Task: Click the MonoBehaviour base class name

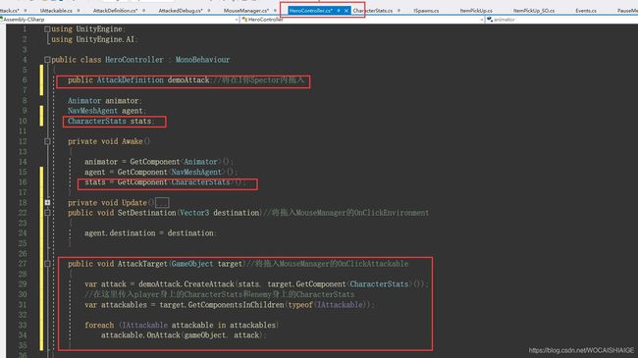Action: (x=202, y=60)
